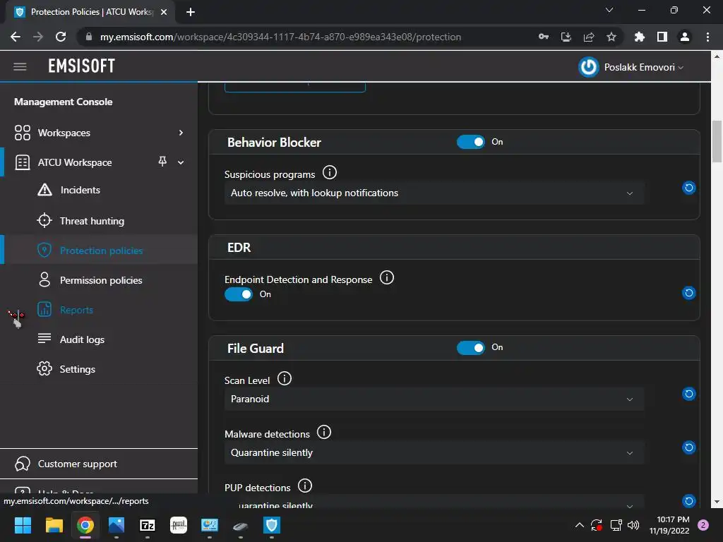
Task: Show info for Malware detections
Action: pyautogui.click(x=323, y=433)
